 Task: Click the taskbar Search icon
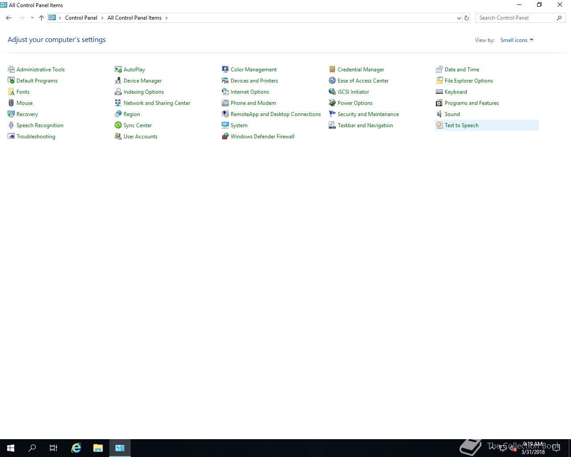coord(32,448)
